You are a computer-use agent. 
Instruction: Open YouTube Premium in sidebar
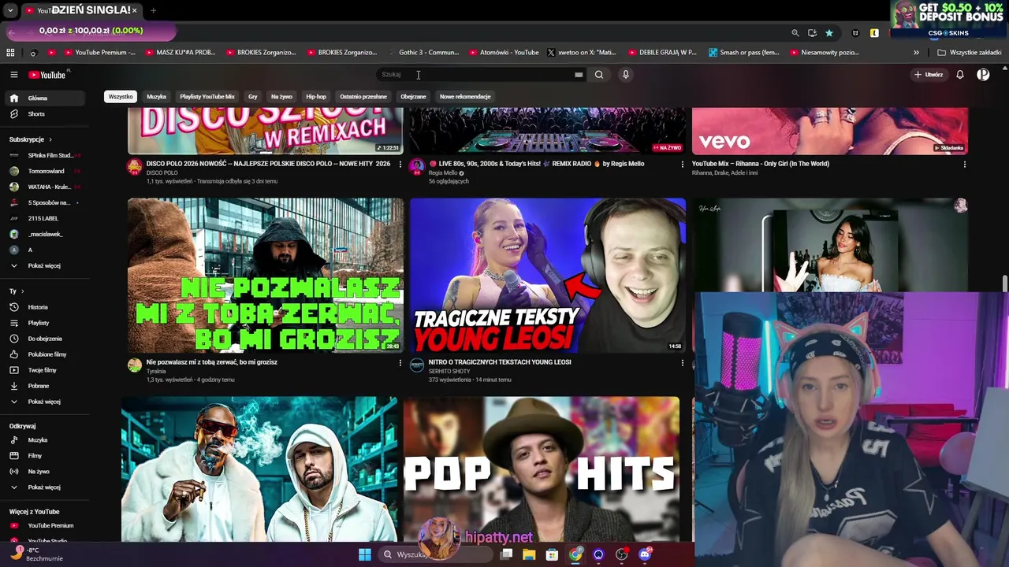pyautogui.click(x=46, y=525)
